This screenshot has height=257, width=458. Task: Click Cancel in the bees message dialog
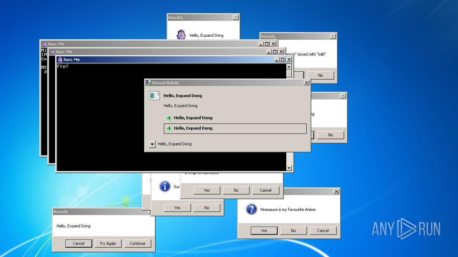[265, 190]
